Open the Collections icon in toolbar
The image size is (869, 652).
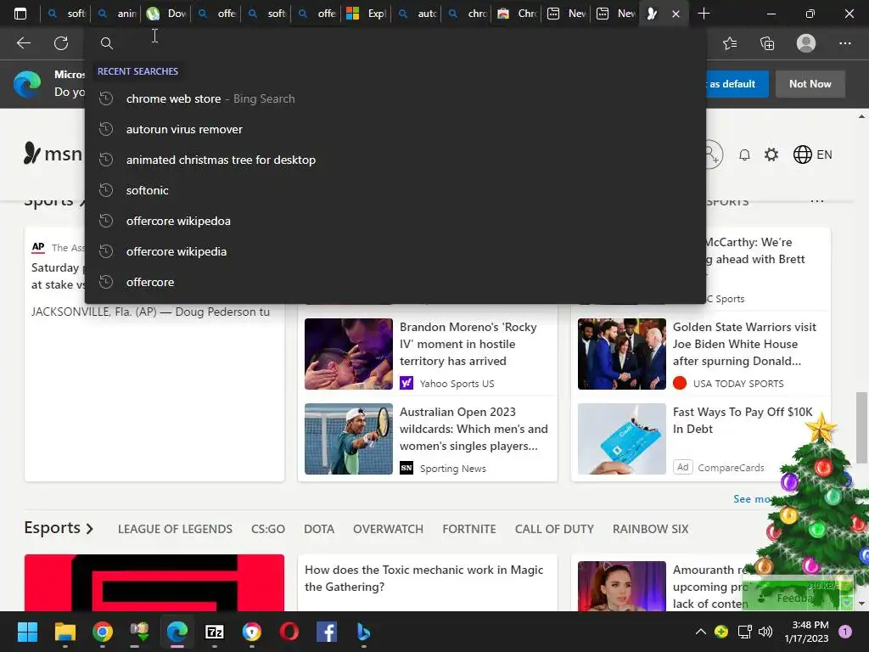[x=767, y=43]
